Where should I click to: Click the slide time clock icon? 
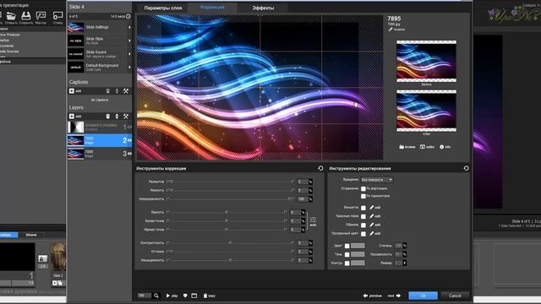128,16
